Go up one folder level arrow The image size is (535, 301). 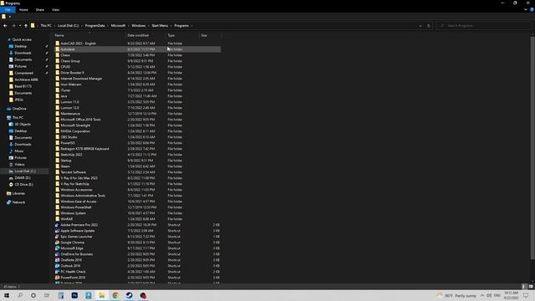[26, 26]
